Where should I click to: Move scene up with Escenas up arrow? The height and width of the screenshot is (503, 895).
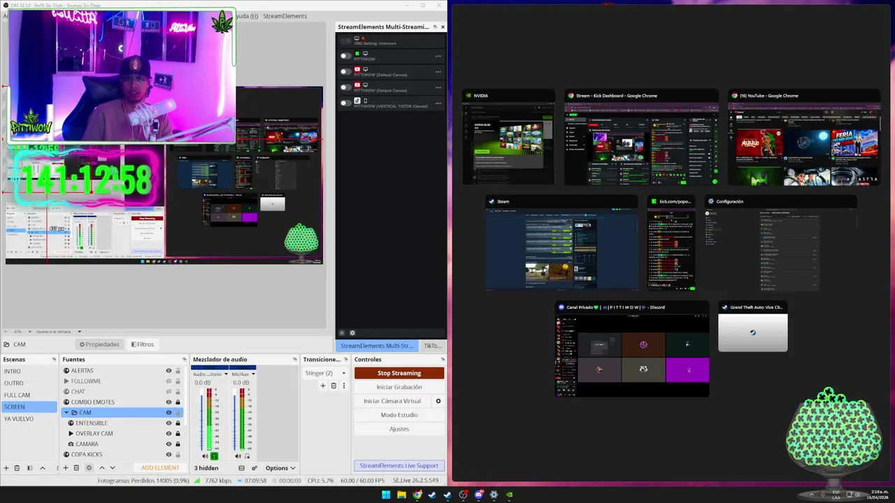click(x=42, y=467)
